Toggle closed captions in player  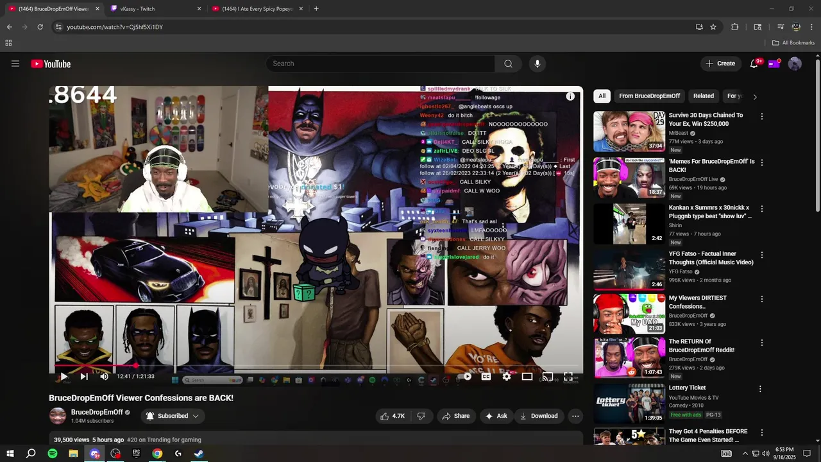coord(486,377)
